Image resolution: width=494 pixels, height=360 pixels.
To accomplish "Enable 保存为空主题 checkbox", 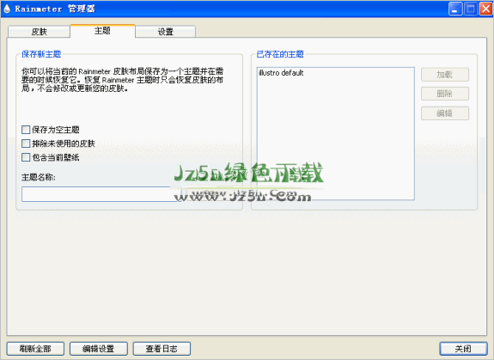I will coord(26,130).
